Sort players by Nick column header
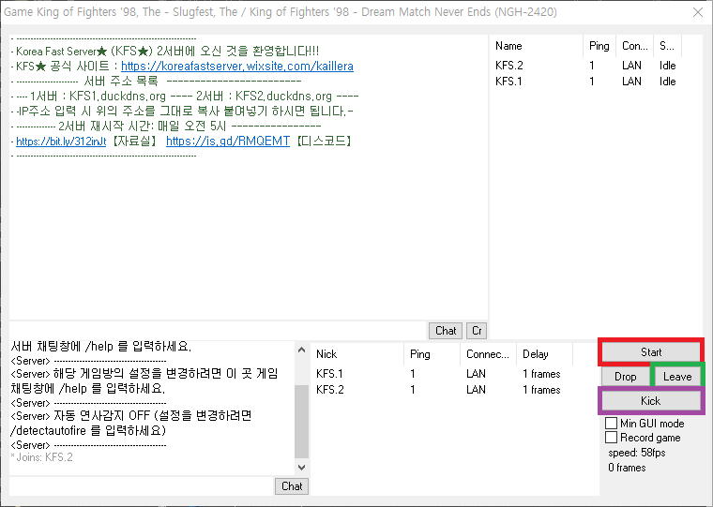The image size is (713, 507). [357, 354]
